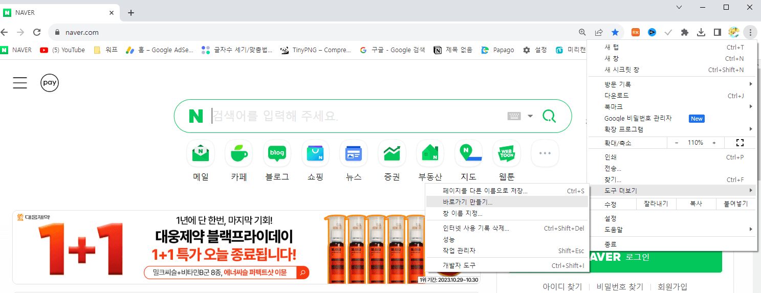Screen dimensions: 761x293
Task: Open 설정 settings from the Chrome menu
Action: (672, 218)
